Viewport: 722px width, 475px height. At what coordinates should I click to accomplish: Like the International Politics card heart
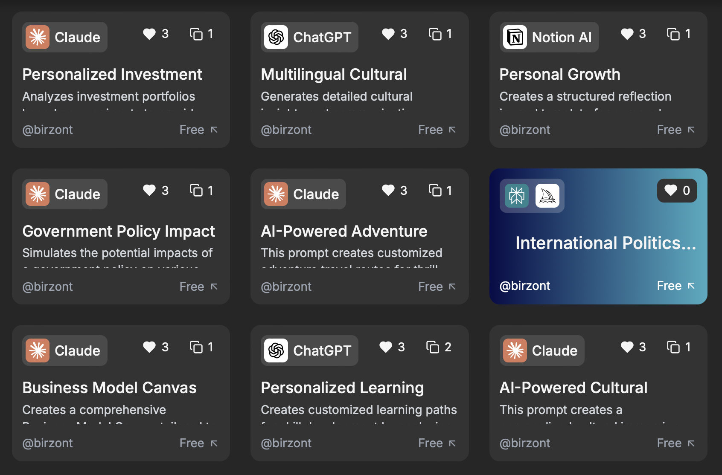pyautogui.click(x=671, y=190)
